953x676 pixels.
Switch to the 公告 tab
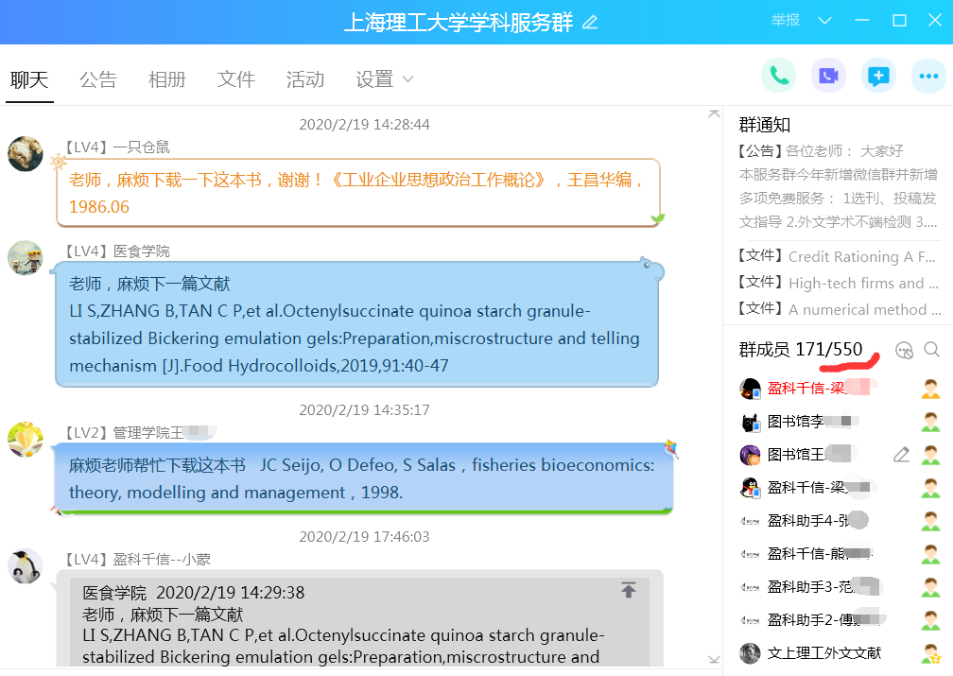click(x=97, y=79)
